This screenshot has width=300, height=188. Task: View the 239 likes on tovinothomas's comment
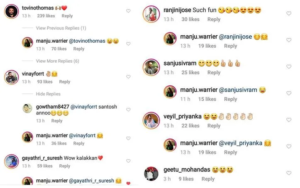(x=46, y=16)
